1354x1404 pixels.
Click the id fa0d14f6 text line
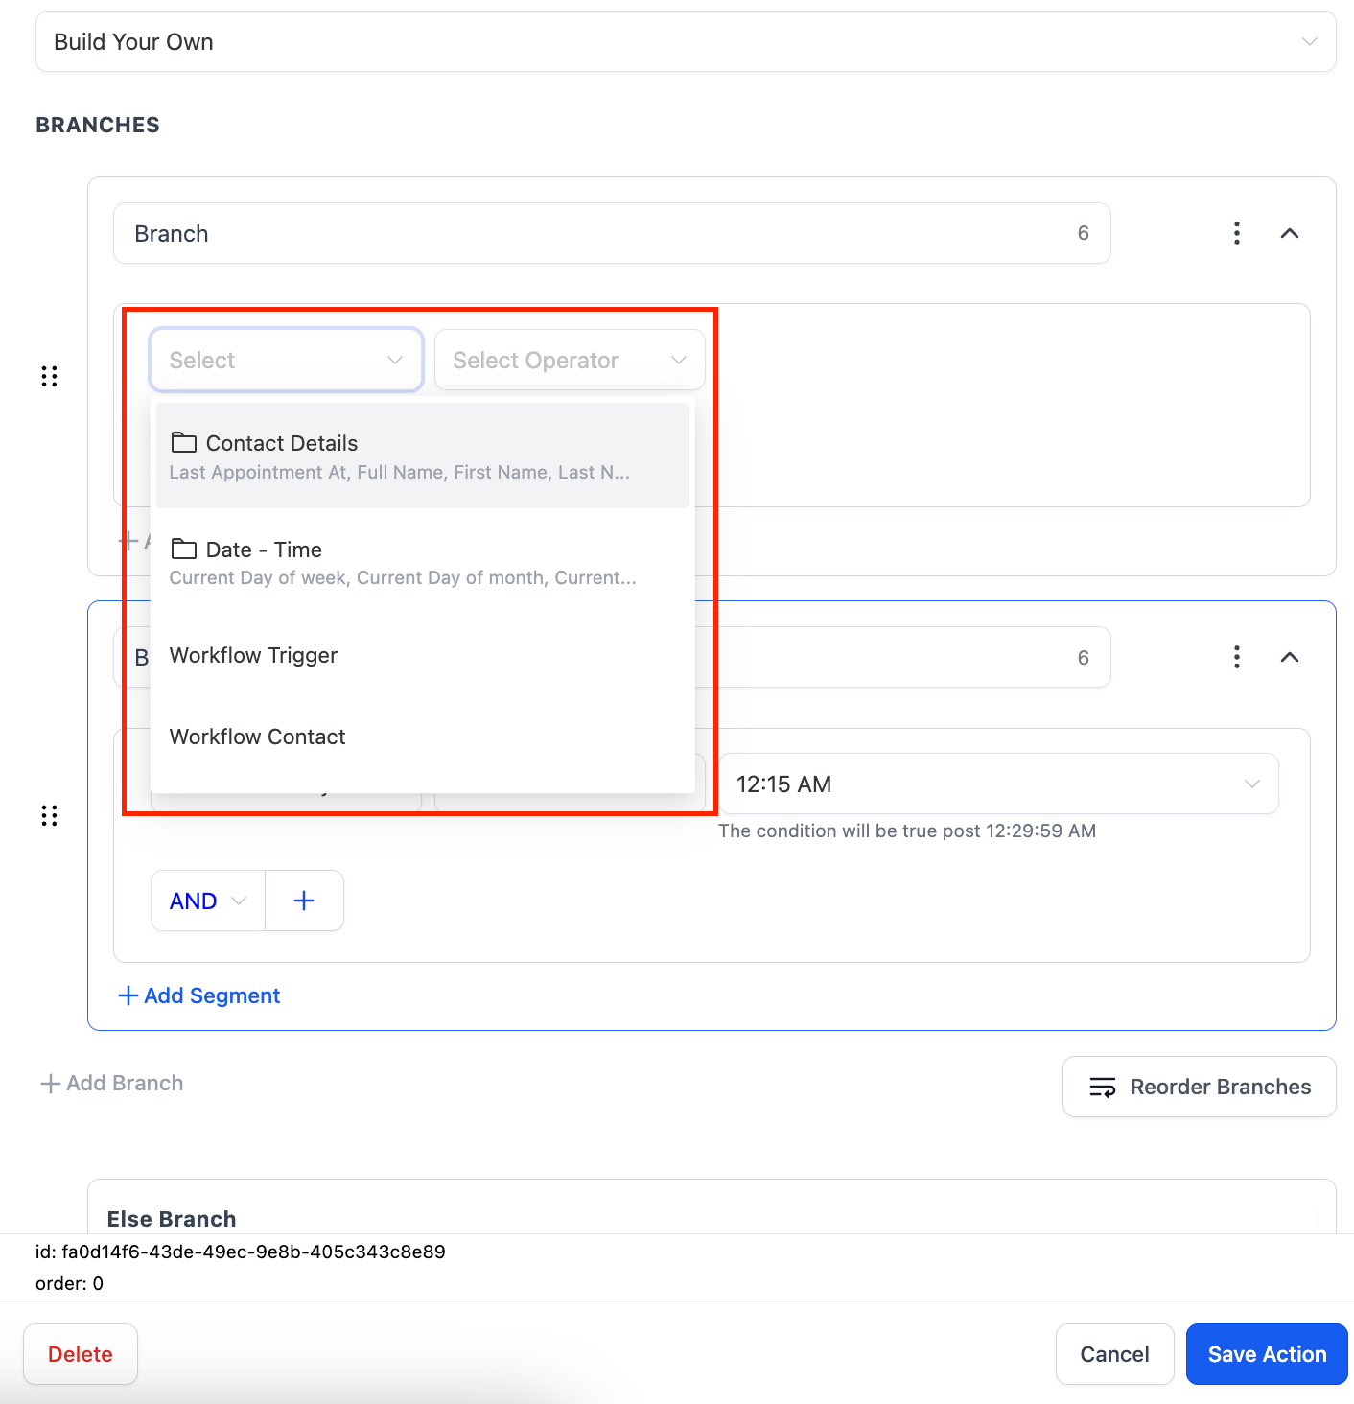[x=241, y=1252]
